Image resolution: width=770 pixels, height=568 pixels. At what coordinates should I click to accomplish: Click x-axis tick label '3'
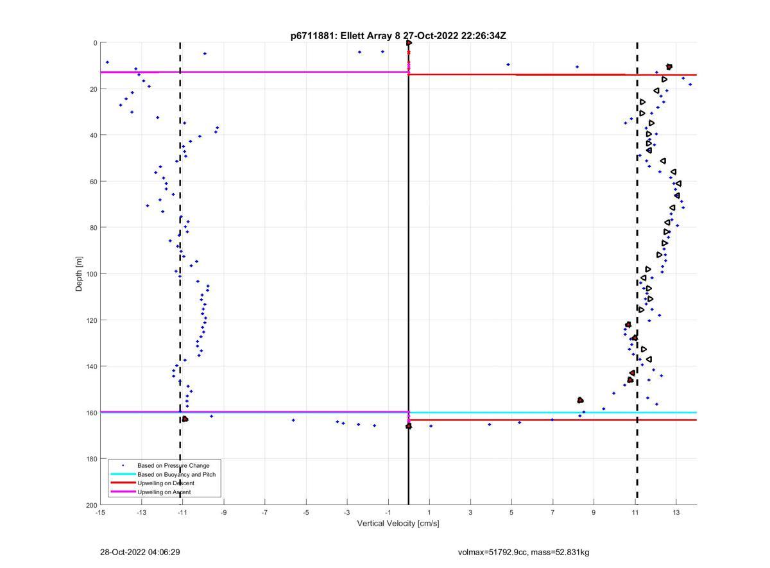[470, 512]
